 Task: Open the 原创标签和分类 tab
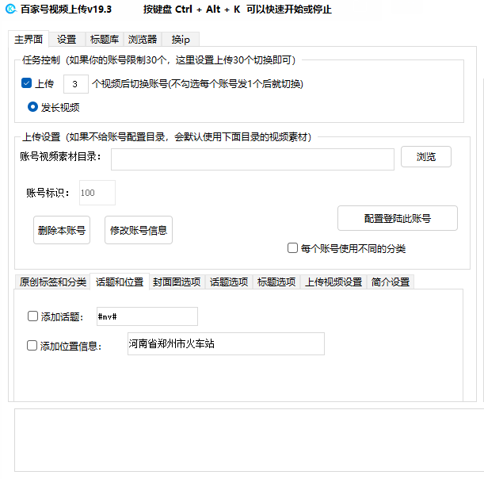pyautogui.click(x=52, y=282)
